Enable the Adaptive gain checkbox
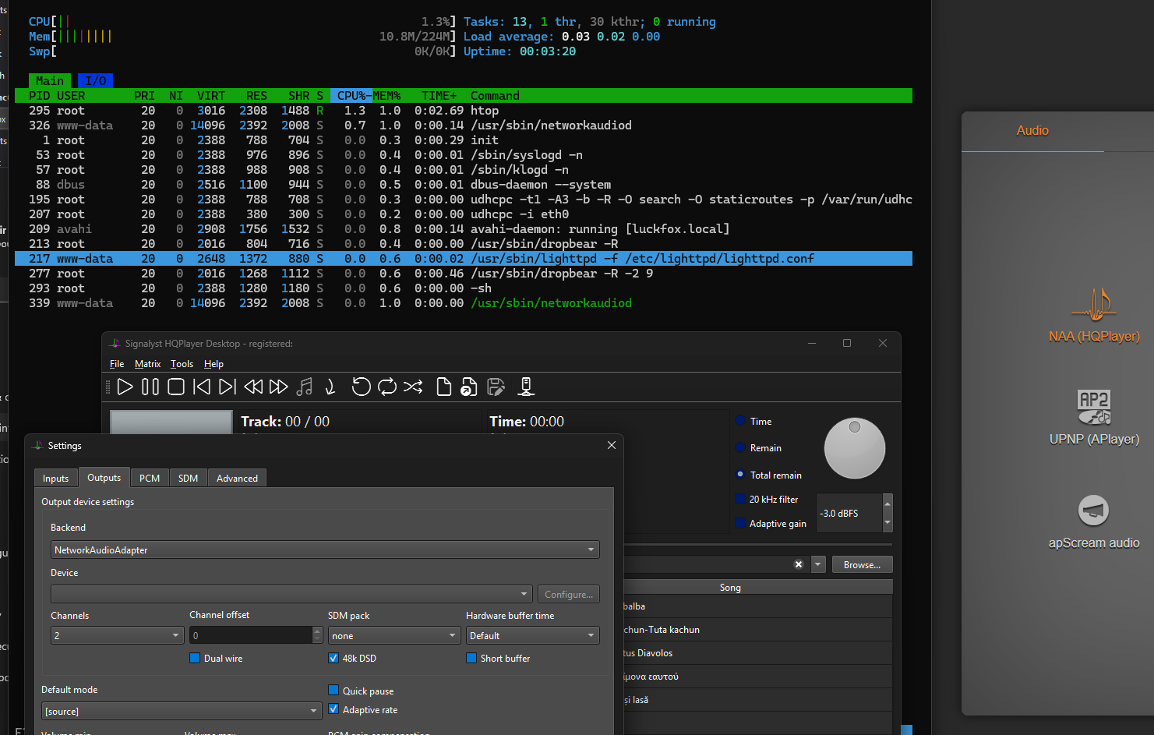 point(740,523)
